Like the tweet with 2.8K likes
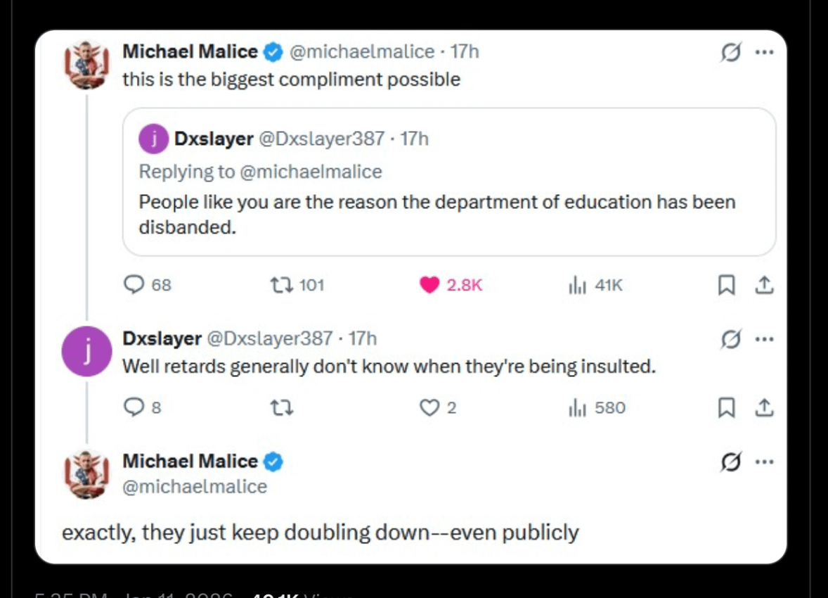Image resolution: width=828 pixels, height=598 pixels. [x=429, y=284]
